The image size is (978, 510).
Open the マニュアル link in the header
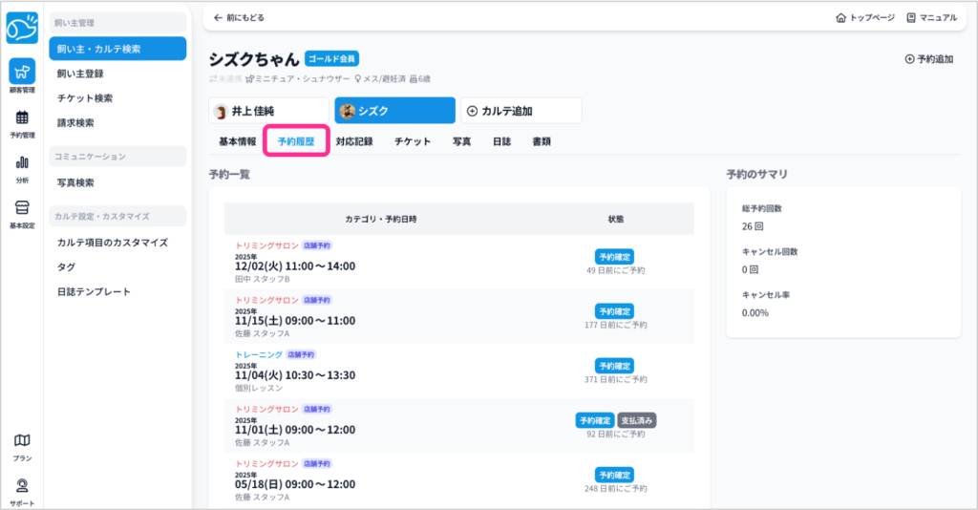click(931, 18)
